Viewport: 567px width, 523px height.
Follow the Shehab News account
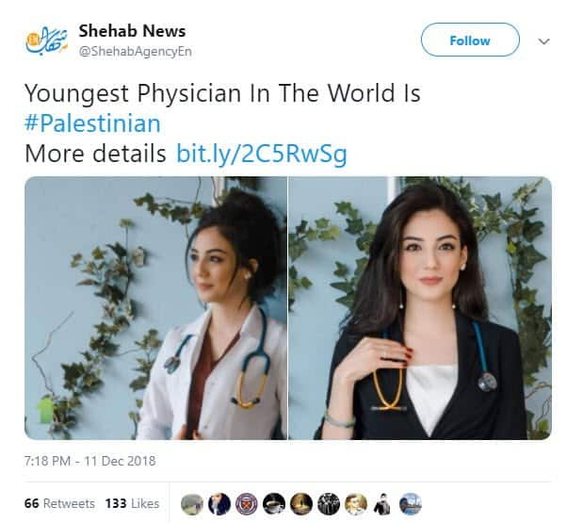pyautogui.click(x=470, y=40)
